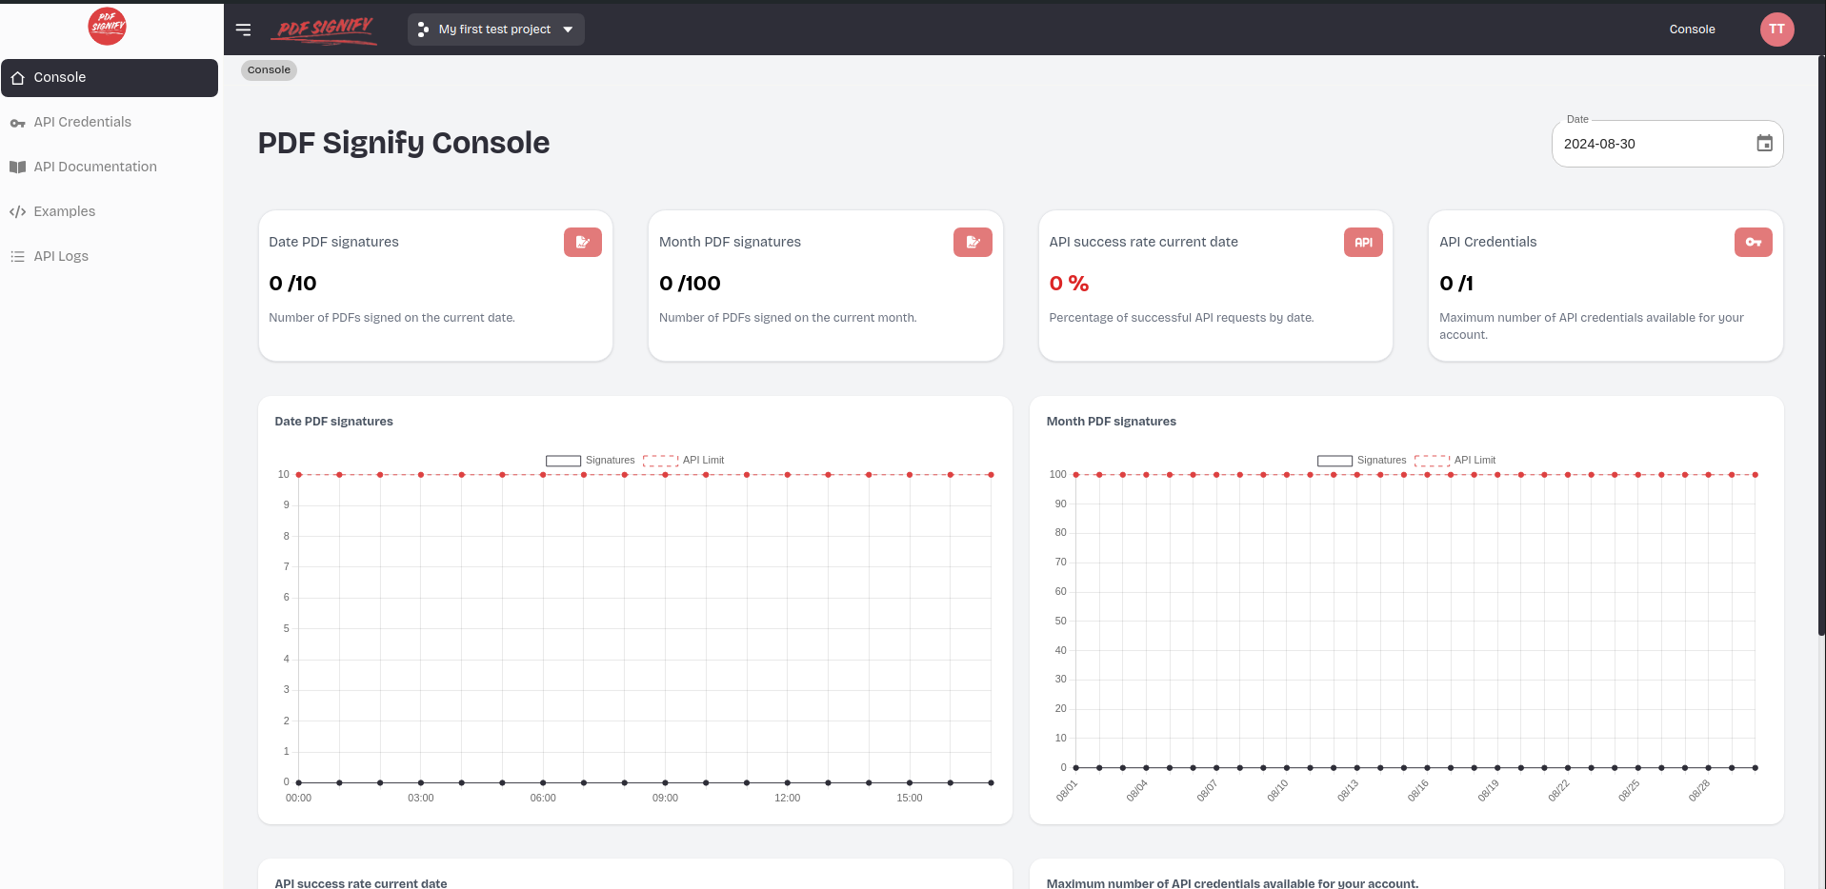
Task: Toggle API Limit legend in Date PDF signatures chart
Action: 683,461
